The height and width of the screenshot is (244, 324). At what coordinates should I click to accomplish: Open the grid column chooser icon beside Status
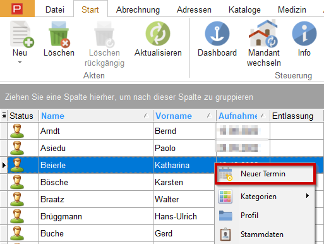coord(4,116)
